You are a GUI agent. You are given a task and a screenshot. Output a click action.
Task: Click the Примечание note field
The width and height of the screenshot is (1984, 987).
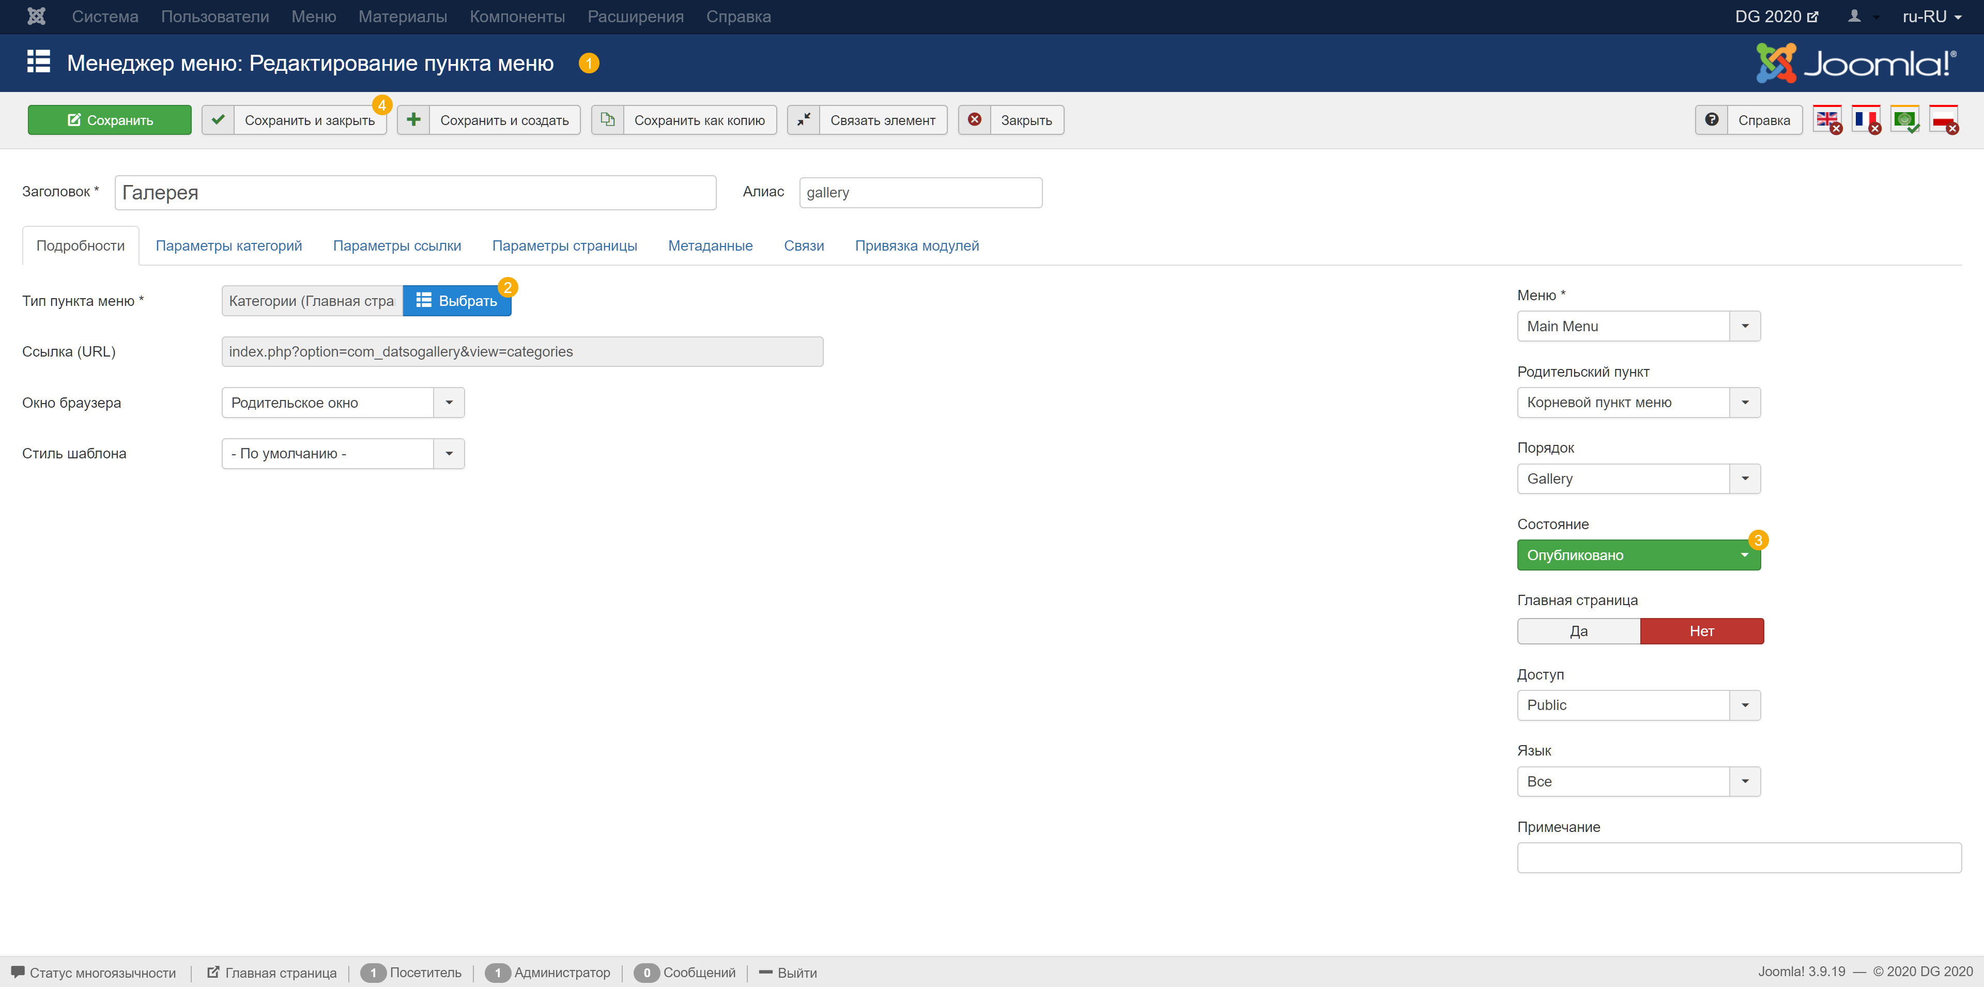tap(1739, 858)
